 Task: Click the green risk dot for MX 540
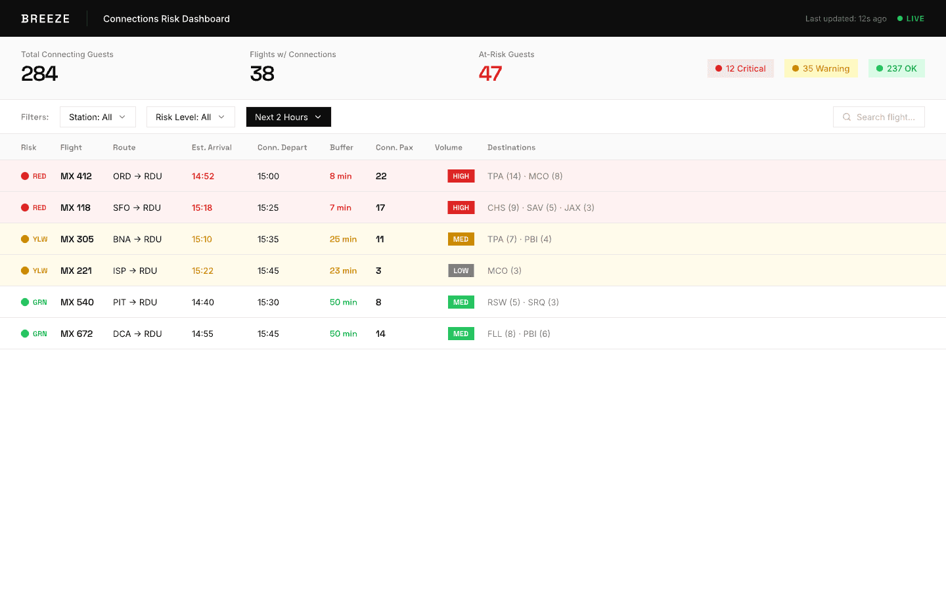point(25,302)
